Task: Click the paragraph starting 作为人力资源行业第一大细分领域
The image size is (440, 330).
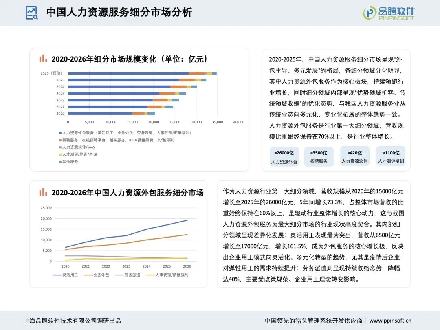Action: click(313, 235)
